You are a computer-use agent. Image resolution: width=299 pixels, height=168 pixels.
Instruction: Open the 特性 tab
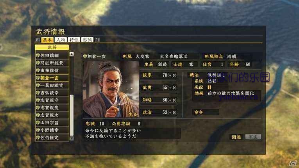pyautogui.click(x=74, y=40)
